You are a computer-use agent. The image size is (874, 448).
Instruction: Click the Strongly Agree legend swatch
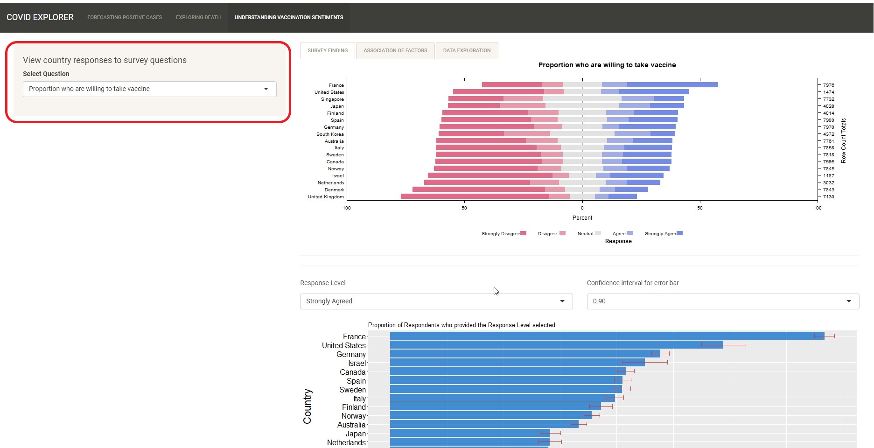(680, 233)
